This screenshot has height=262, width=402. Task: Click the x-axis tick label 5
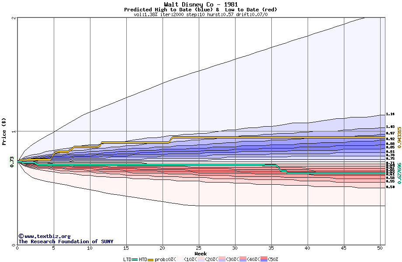click(x=54, y=248)
